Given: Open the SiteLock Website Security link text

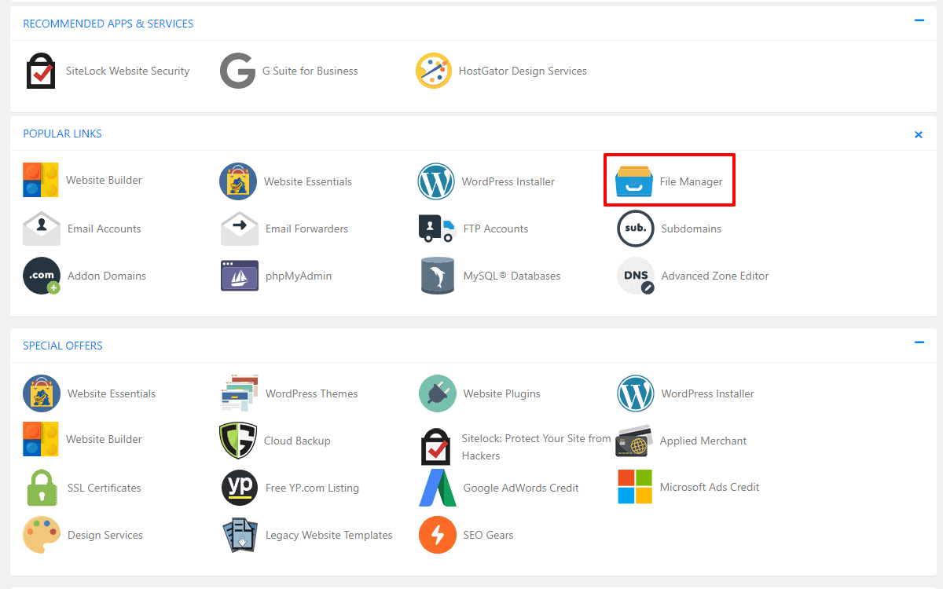Looking at the screenshot, I should pos(128,71).
